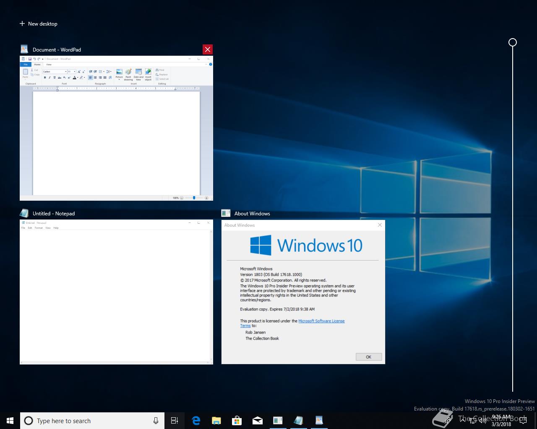Click Undo in WordPad quick access toolbar
The width and height of the screenshot is (537, 429).
point(34,59)
